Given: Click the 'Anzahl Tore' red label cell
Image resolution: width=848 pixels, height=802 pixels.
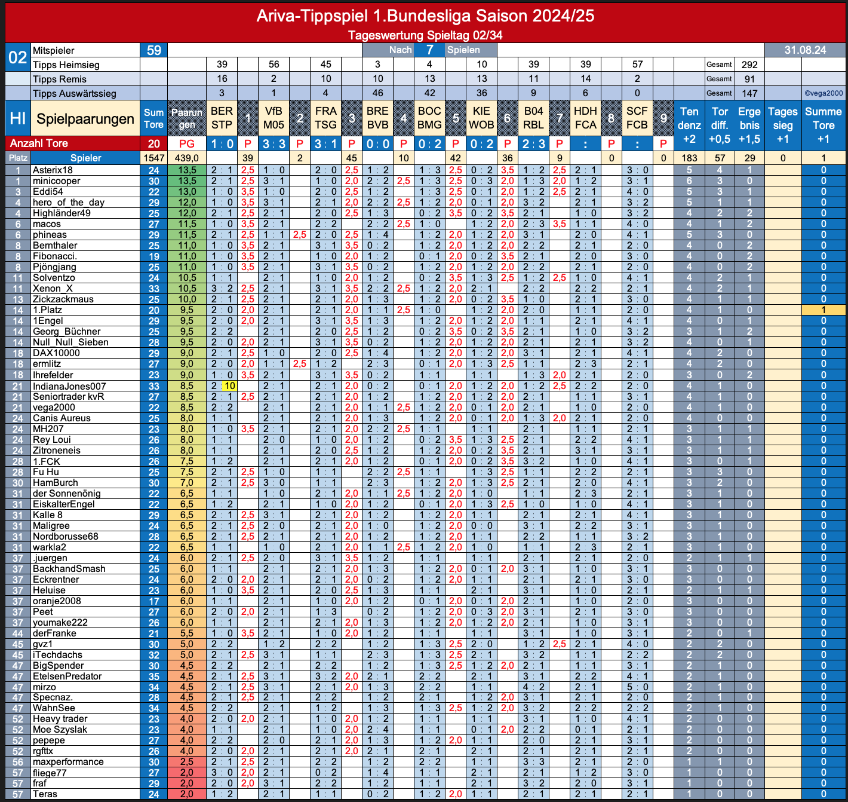Looking at the screenshot, I should (x=72, y=143).
